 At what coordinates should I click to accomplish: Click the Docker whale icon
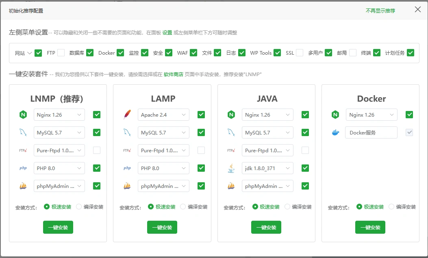coord(335,133)
